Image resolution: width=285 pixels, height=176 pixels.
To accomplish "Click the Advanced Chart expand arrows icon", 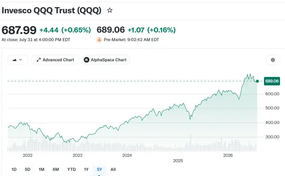I will pyautogui.click(x=39, y=60).
